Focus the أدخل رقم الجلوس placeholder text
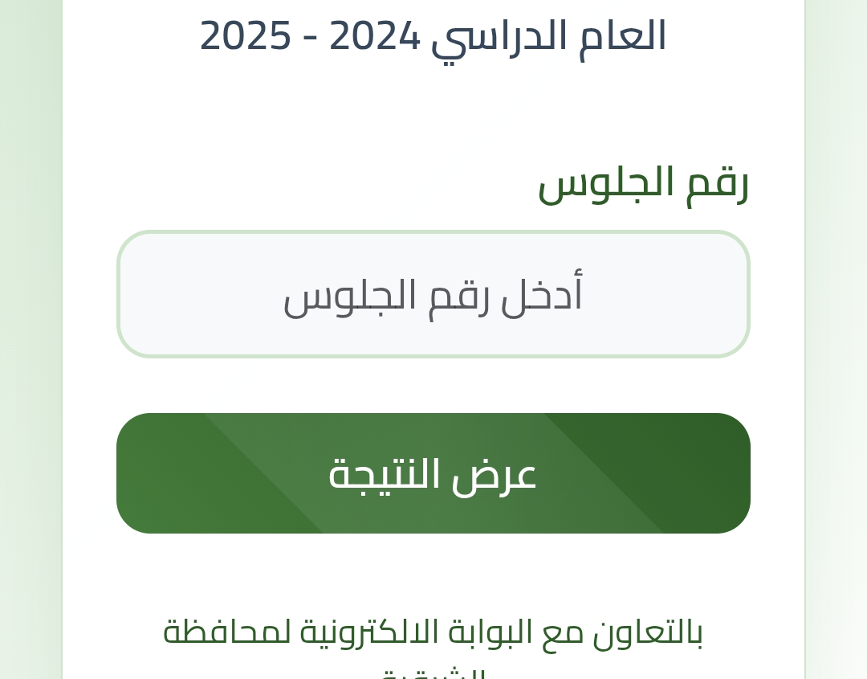Screen dimensions: 867x679 point(433,296)
